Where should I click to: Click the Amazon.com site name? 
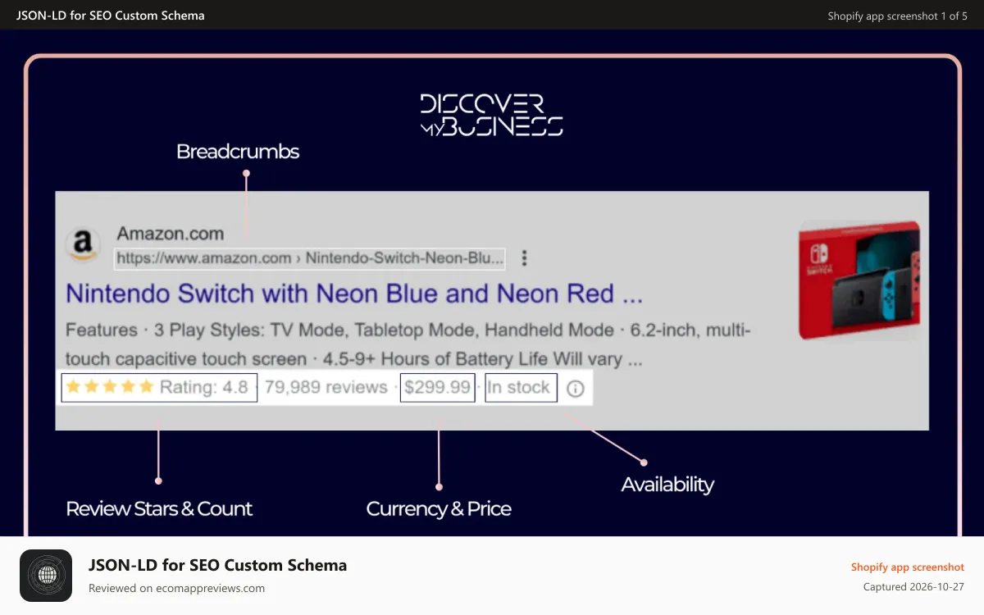click(171, 234)
